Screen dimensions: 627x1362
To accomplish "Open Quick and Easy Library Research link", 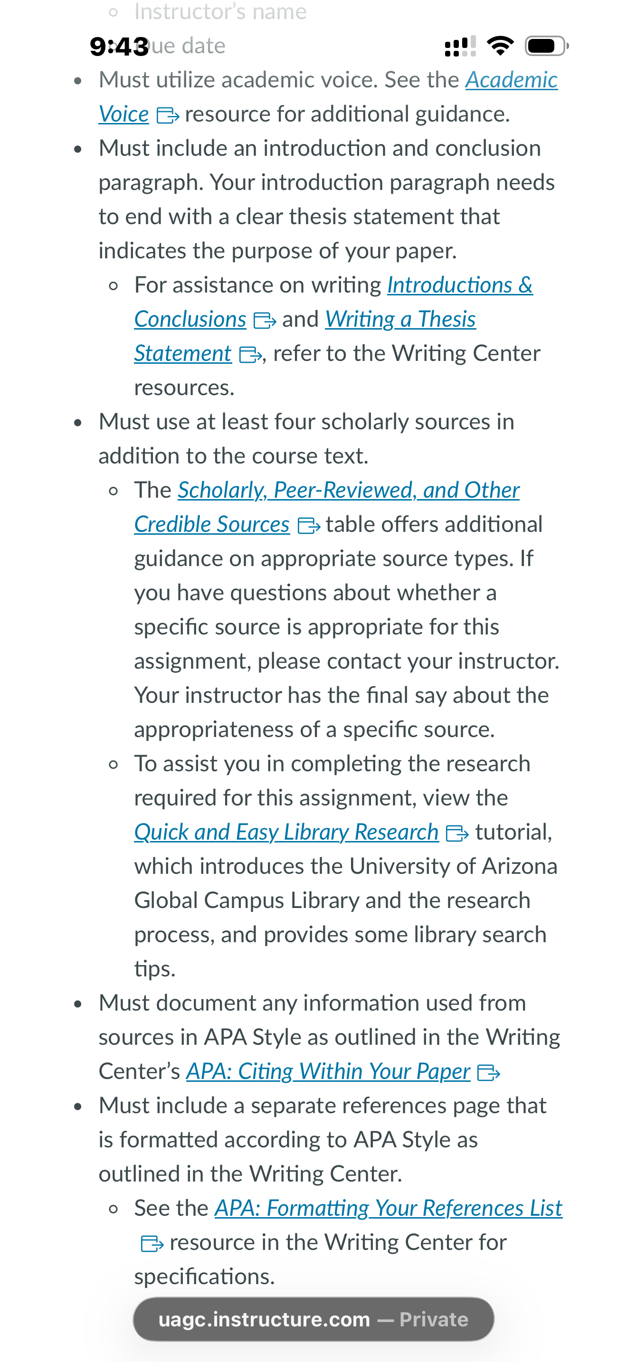I will (x=286, y=832).
